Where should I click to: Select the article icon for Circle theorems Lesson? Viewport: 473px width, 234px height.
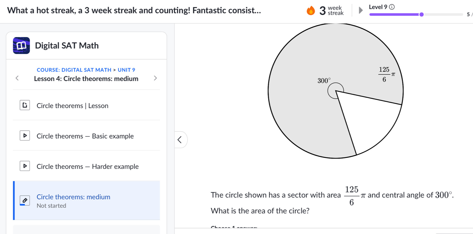click(x=25, y=105)
